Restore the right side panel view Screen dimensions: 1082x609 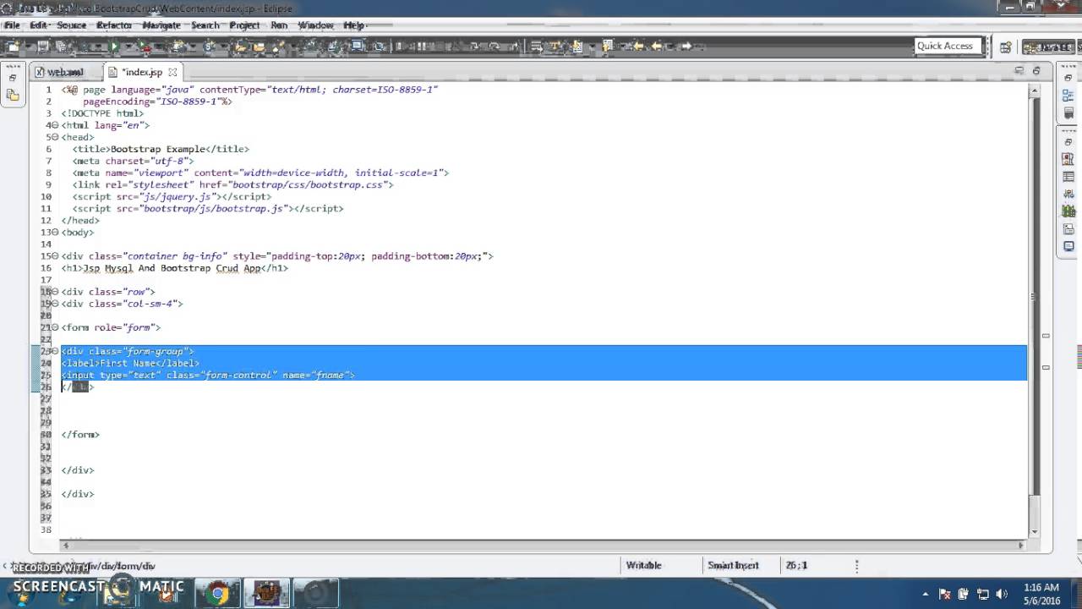[x=1068, y=78]
